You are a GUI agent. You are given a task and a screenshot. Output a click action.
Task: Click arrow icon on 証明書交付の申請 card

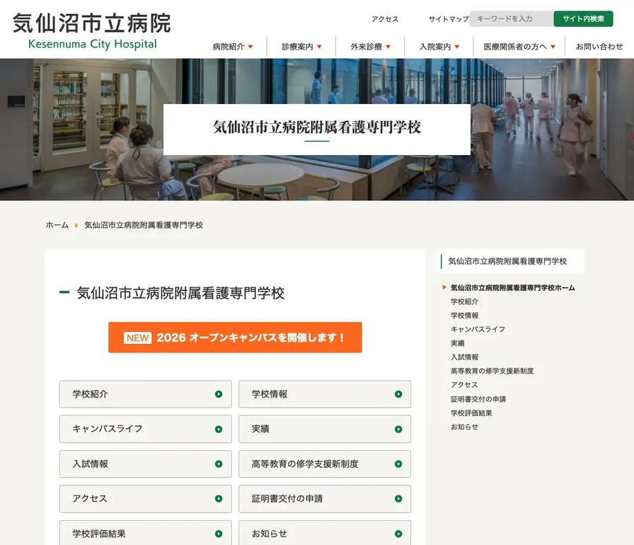click(398, 499)
